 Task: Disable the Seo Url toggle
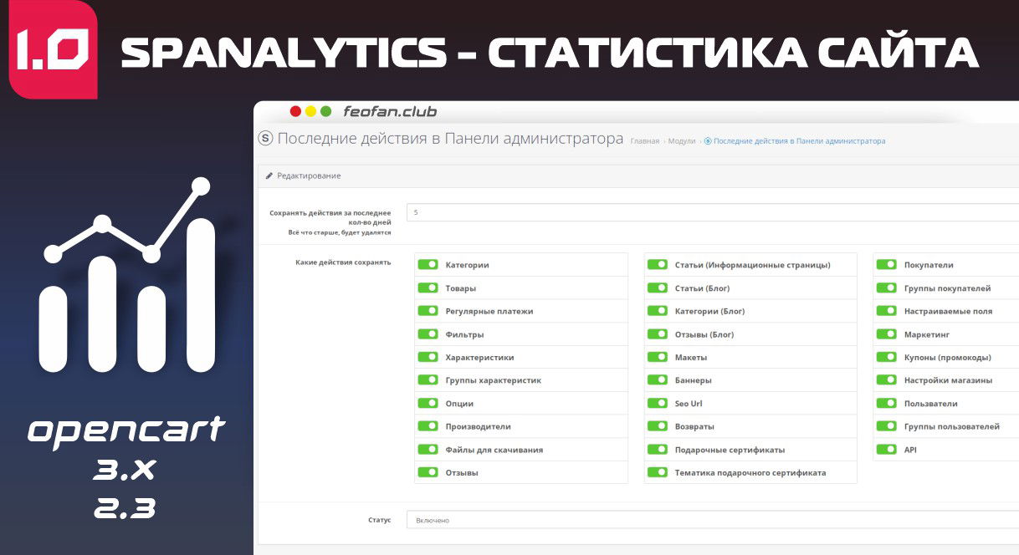(657, 404)
